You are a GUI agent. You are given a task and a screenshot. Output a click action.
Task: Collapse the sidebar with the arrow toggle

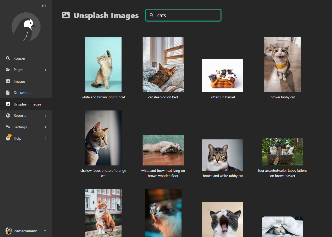pos(43,6)
